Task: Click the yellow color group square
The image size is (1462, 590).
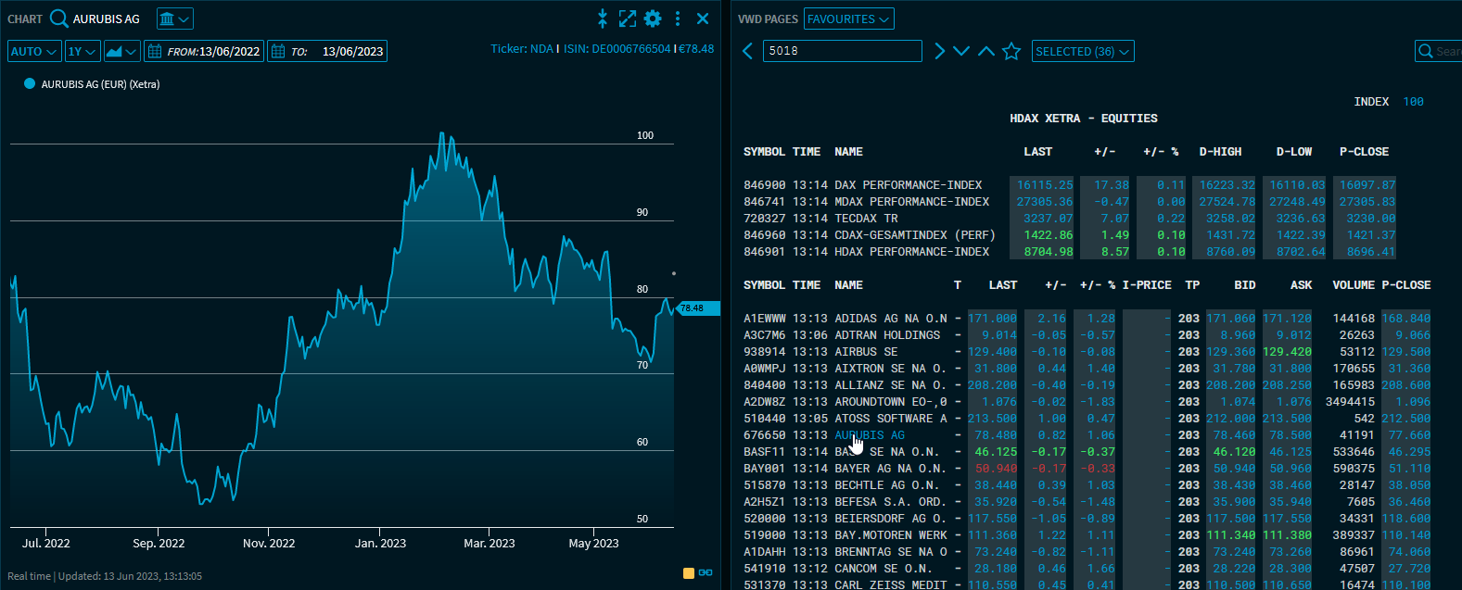Action: [689, 573]
